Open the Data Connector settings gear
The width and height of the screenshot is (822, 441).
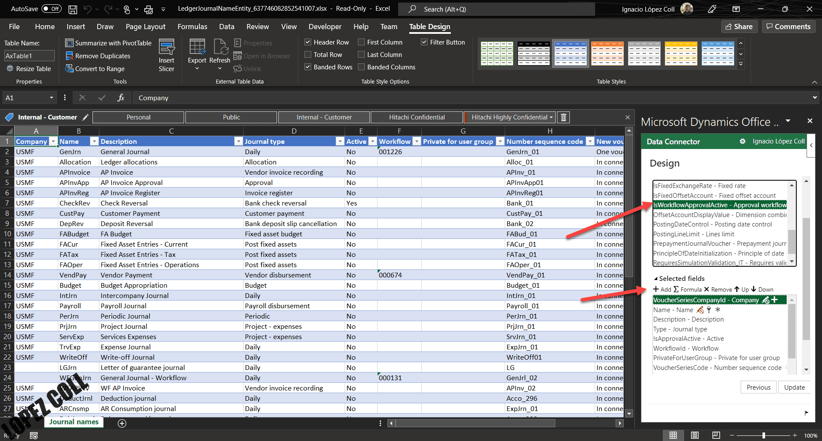pos(743,141)
